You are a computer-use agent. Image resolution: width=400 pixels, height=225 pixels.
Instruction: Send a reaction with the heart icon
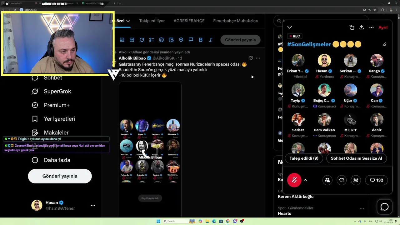point(342,180)
